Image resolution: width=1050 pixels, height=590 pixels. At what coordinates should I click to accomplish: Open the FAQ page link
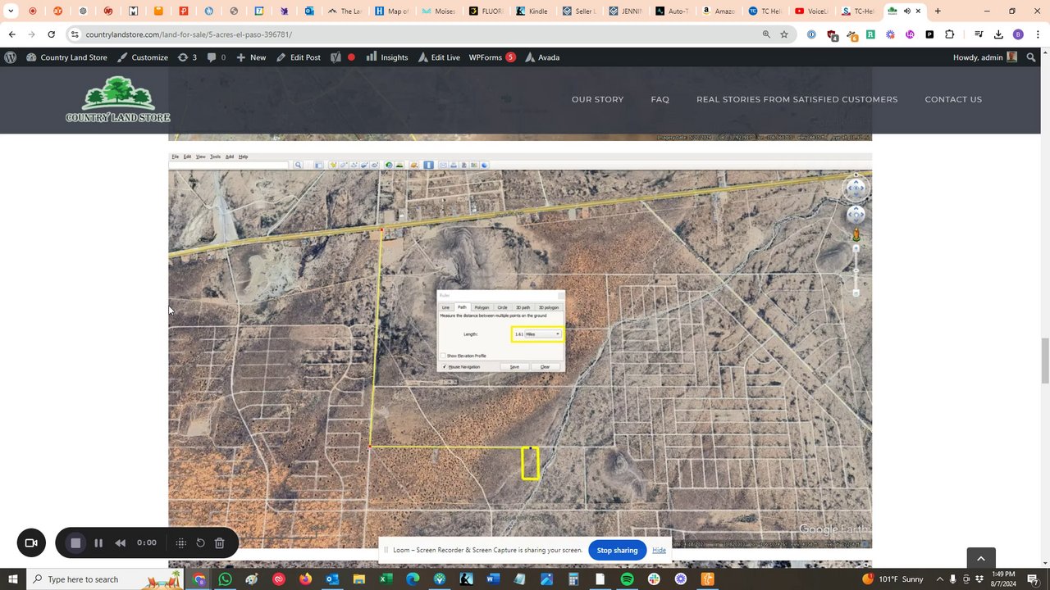point(660,99)
